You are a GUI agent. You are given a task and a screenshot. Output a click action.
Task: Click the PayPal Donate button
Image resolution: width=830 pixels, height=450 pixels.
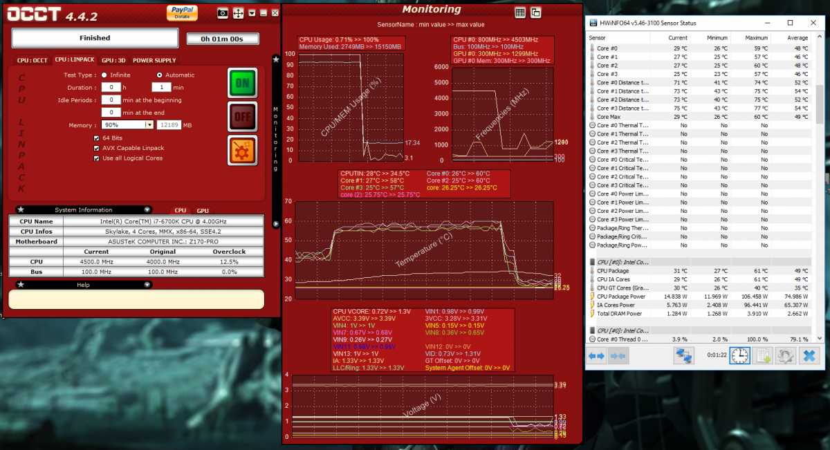[x=182, y=12]
